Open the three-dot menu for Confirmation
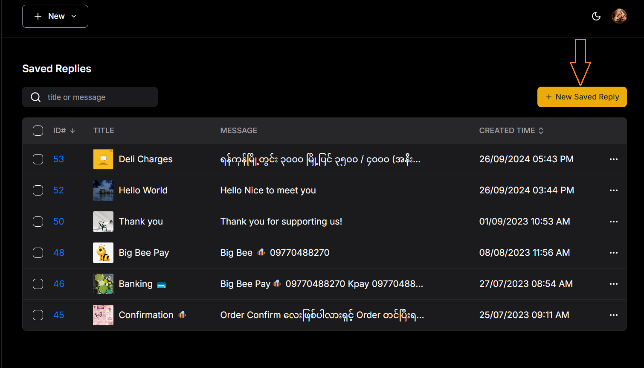This screenshot has height=368, width=644. pos(614,315)
